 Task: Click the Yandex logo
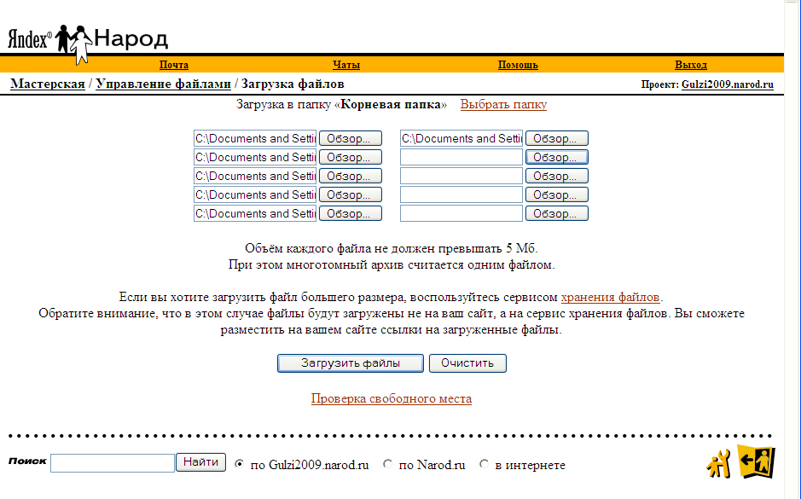point(30,39)
